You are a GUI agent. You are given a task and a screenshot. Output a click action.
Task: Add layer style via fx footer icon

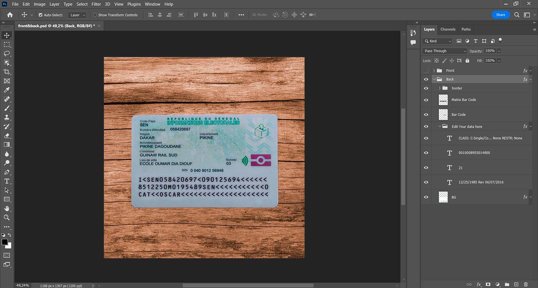pos(479,284)
